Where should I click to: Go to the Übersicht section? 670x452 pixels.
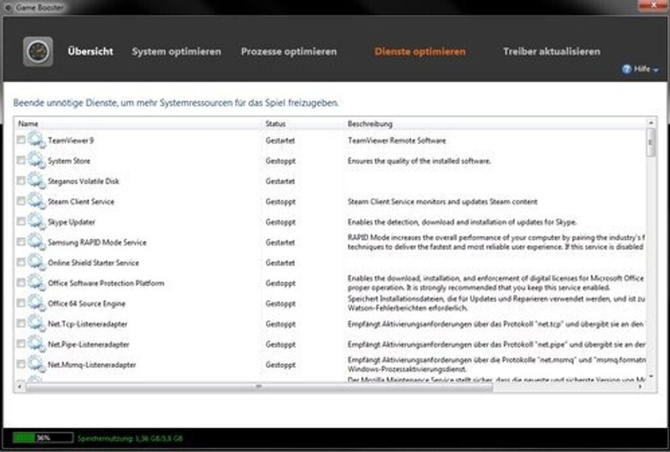tap(90, 52)
